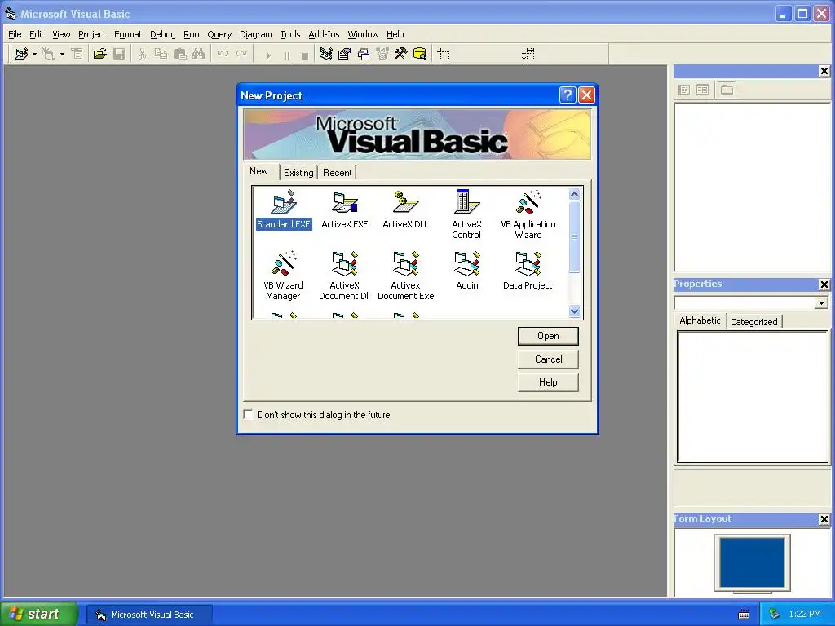The height and width of the screenshot is (626, 835).
Task: Open the Diagram menu
Action: pos(255,34)
